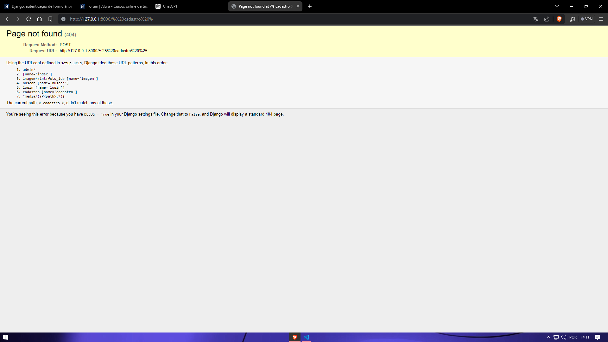Show hidden system tray icons
Image resolution: width=608 pixels, height=342 pixels.
[x=548, y=337]
